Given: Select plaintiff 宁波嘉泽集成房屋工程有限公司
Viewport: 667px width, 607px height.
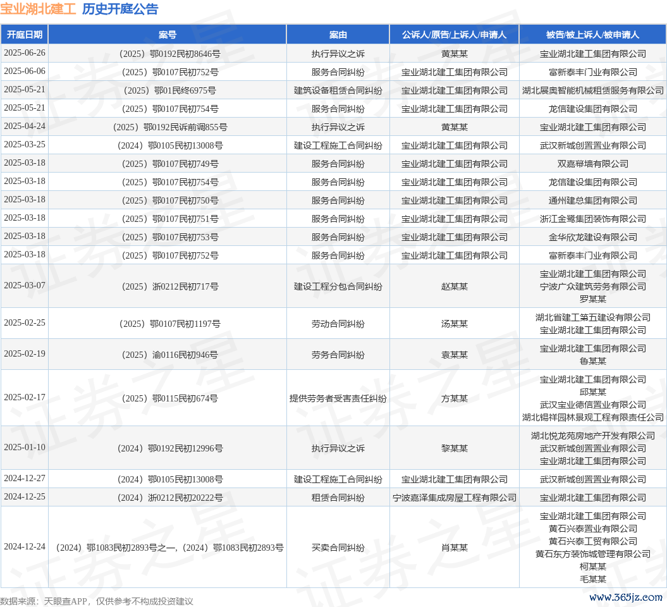Looking at the screenshot, I should click(455, 498).
